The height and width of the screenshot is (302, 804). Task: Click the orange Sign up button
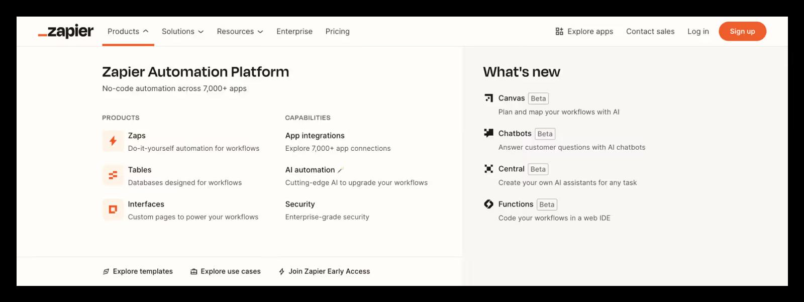pyautogui.click(x=743, y=31)
